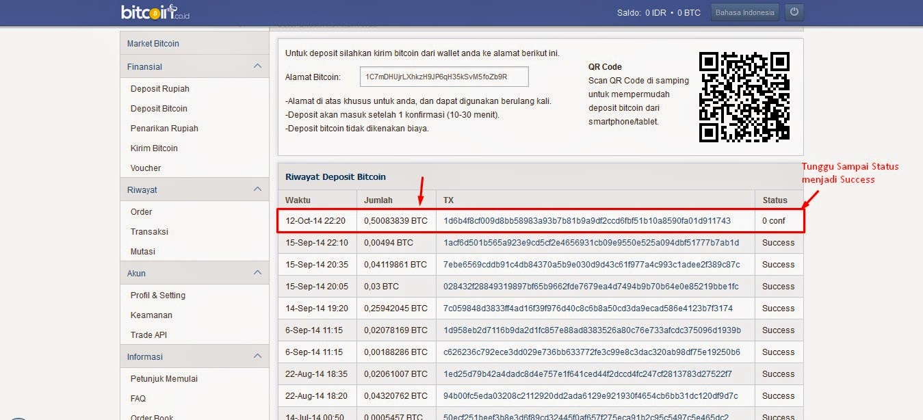Open transaction hash starting with 1ed25d79b42a
Image resolution: width=923 pixels, height=420 pixels.
point(588,374)
